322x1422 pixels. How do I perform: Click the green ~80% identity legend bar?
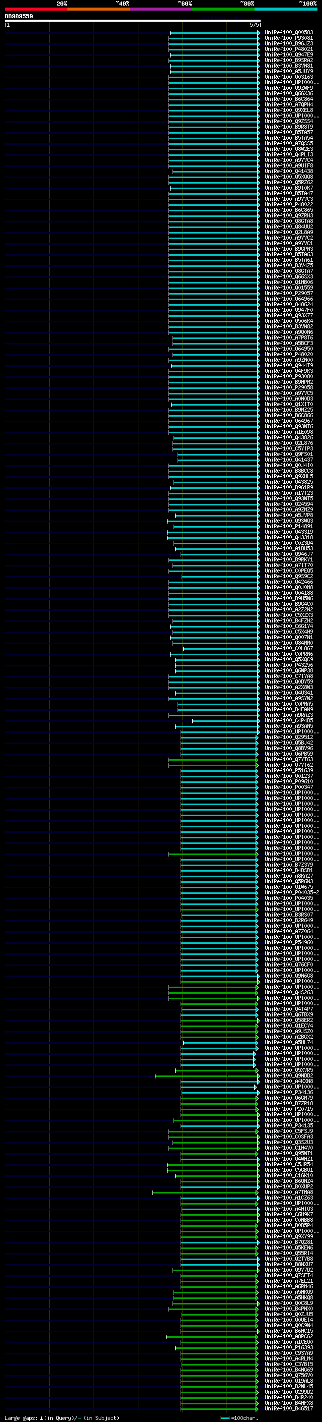point(223,9)
